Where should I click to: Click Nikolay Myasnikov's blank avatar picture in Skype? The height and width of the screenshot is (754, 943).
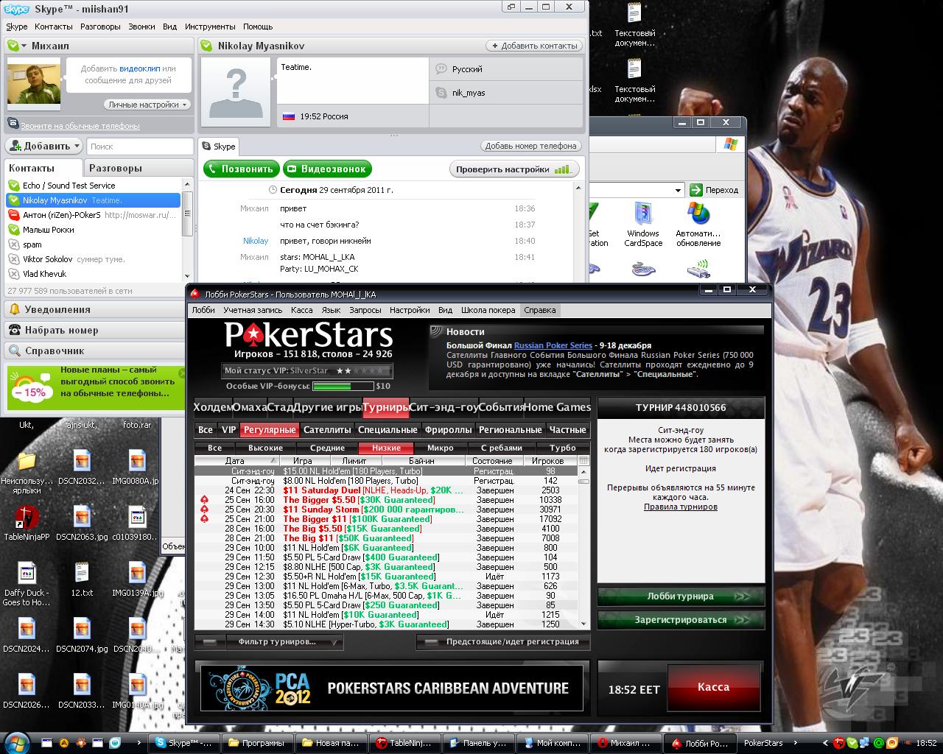tap(236, 91)
